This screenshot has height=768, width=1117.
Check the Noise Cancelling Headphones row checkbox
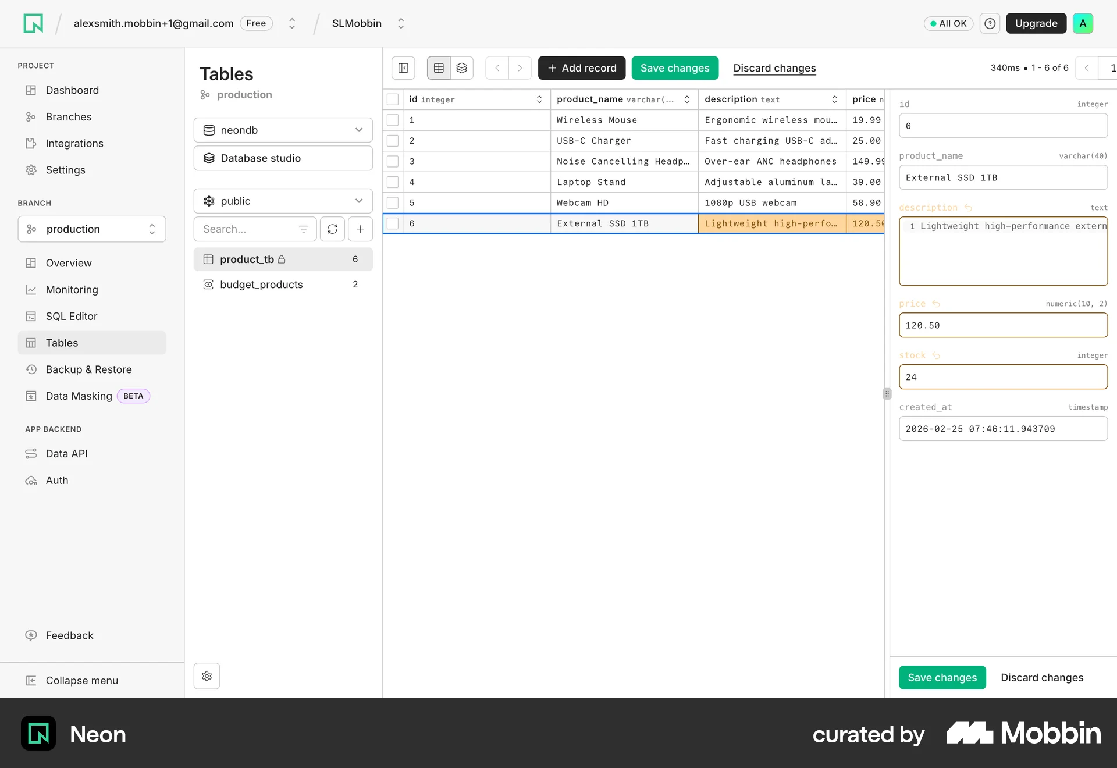(393, 162)
